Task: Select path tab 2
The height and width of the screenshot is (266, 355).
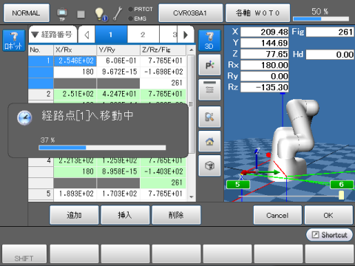Action: tap(143, 35)
